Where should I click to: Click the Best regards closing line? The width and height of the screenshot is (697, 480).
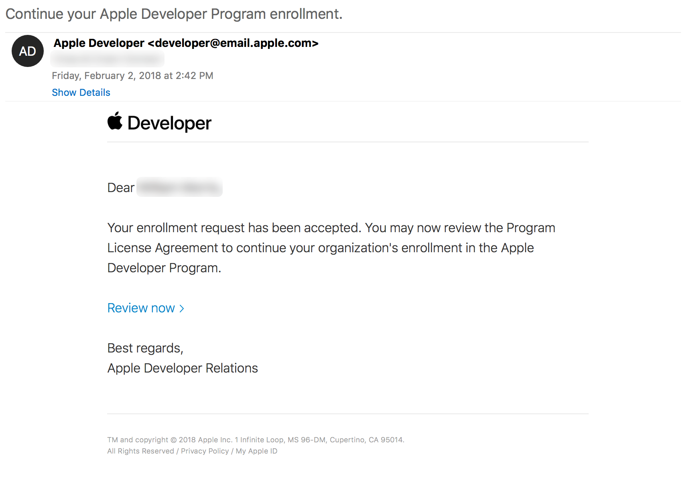tap(145, 348)
